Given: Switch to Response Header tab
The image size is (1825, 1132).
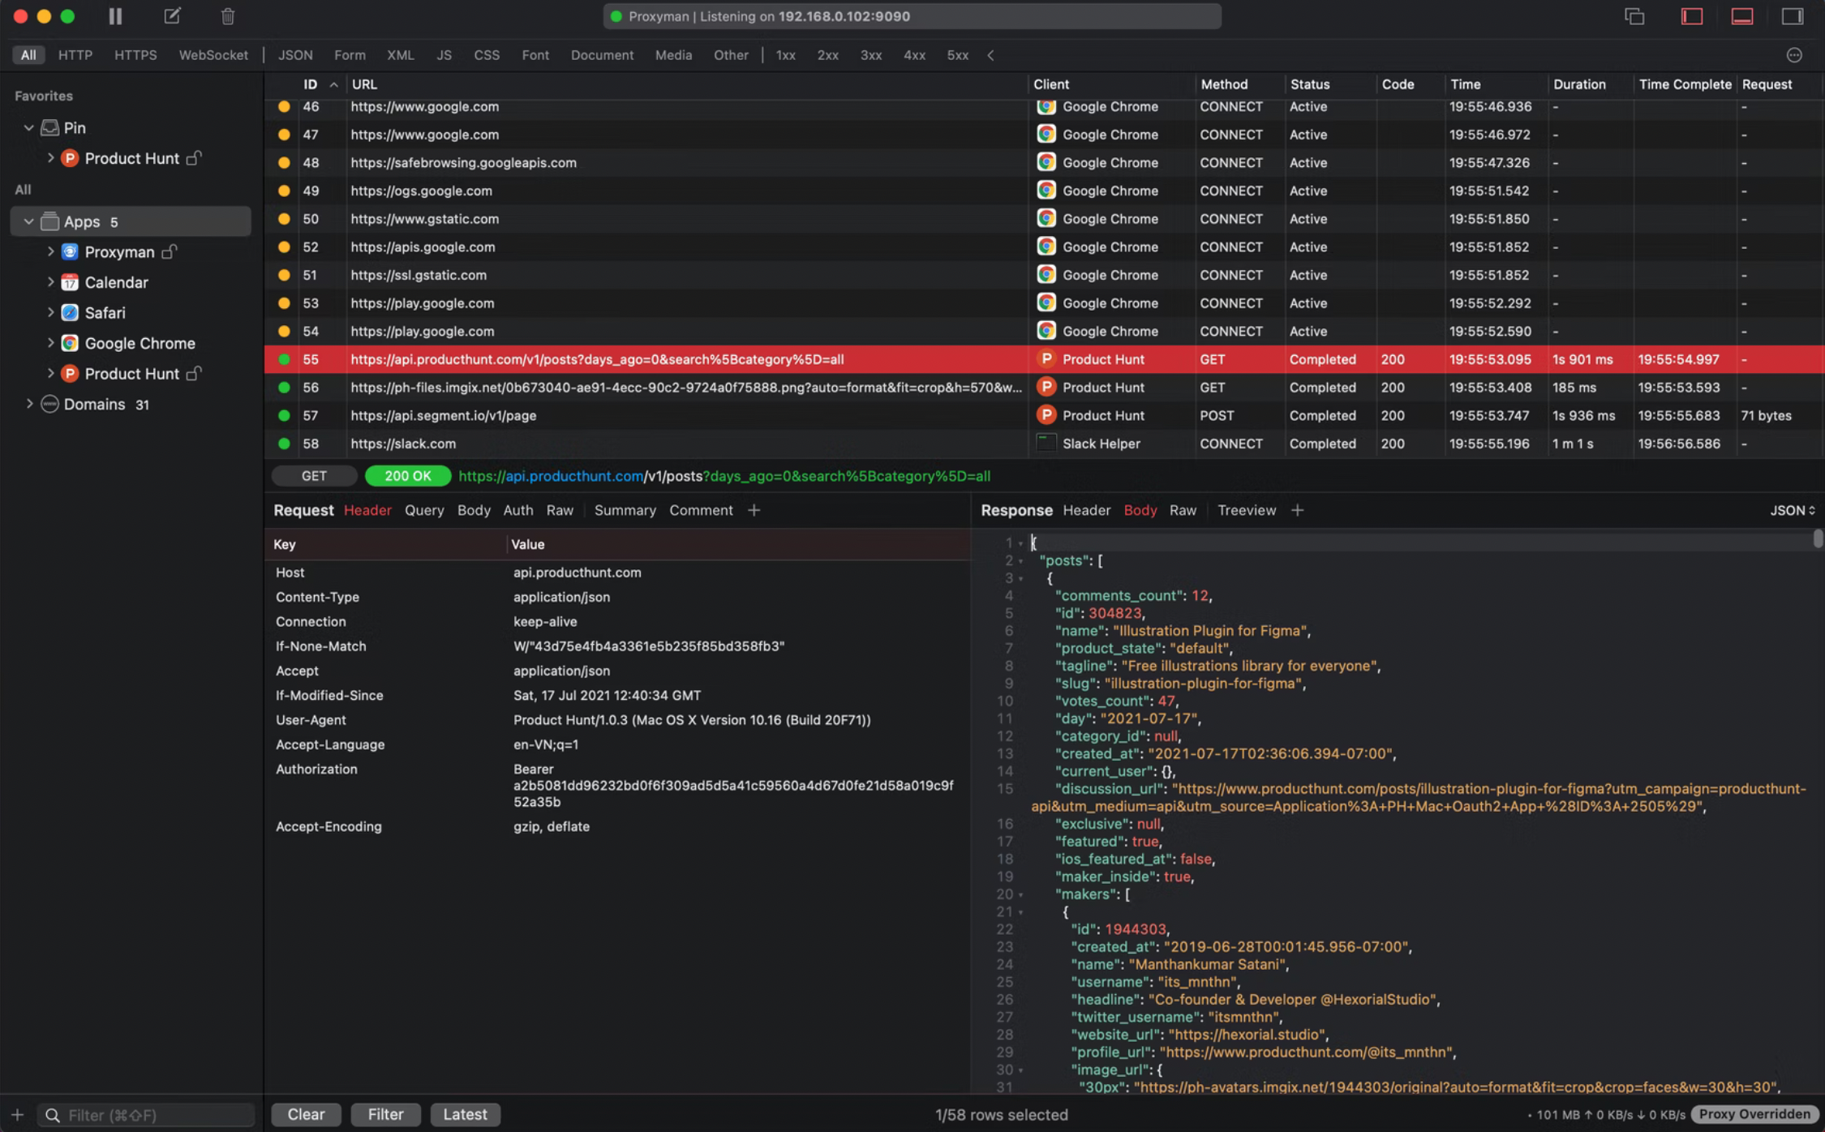Looking at the screenshot, I should coord(1086,510).
